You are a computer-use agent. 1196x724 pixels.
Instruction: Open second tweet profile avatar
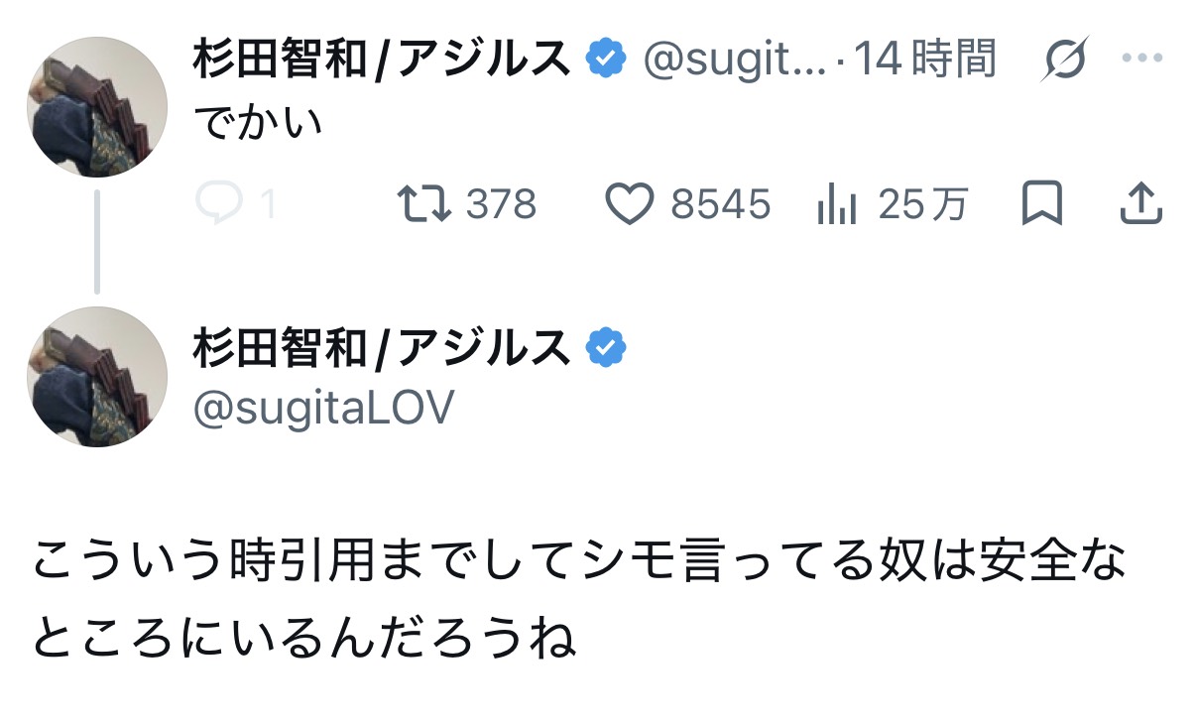[97, 377]
